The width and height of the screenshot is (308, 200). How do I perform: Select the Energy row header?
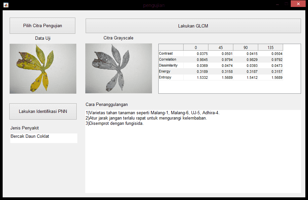coord(171,71)
